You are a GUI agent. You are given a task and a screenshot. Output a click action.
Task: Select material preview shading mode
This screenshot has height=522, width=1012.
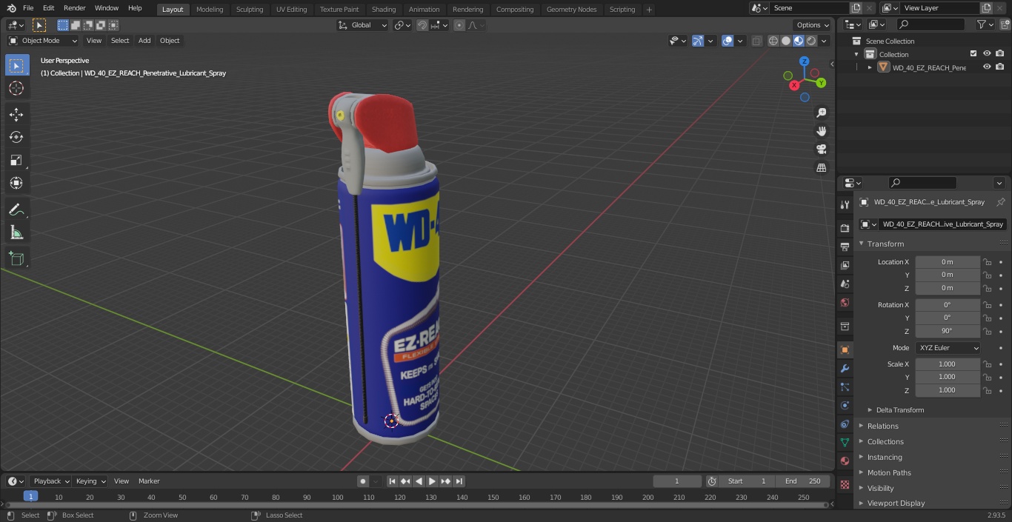pos(799,41)
